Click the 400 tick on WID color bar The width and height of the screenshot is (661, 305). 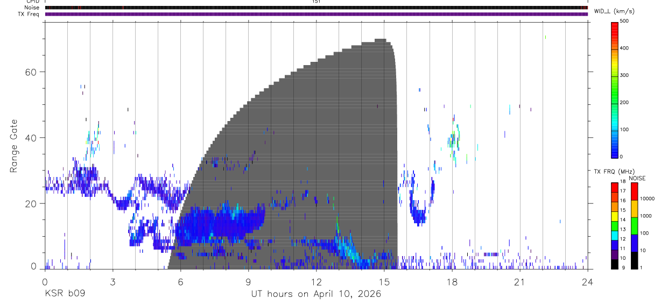625,48
